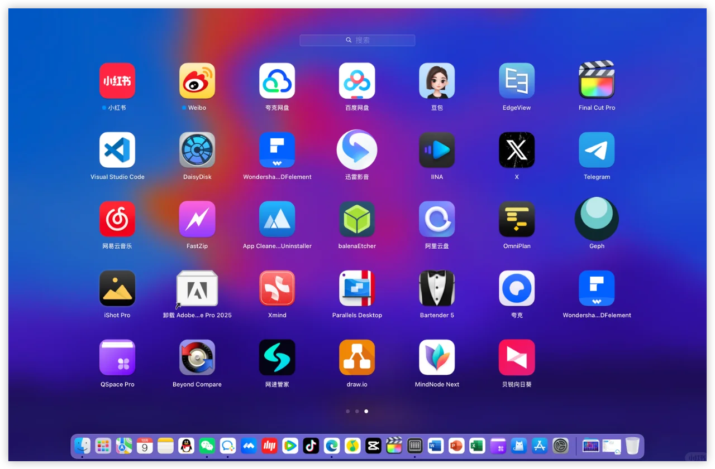Launch Bartender 5
This screenshot has width=715, height=469.
coord(437,288)
